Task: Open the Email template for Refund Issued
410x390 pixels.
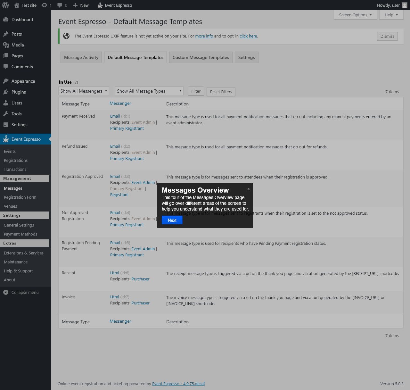Action: point(115,146)
